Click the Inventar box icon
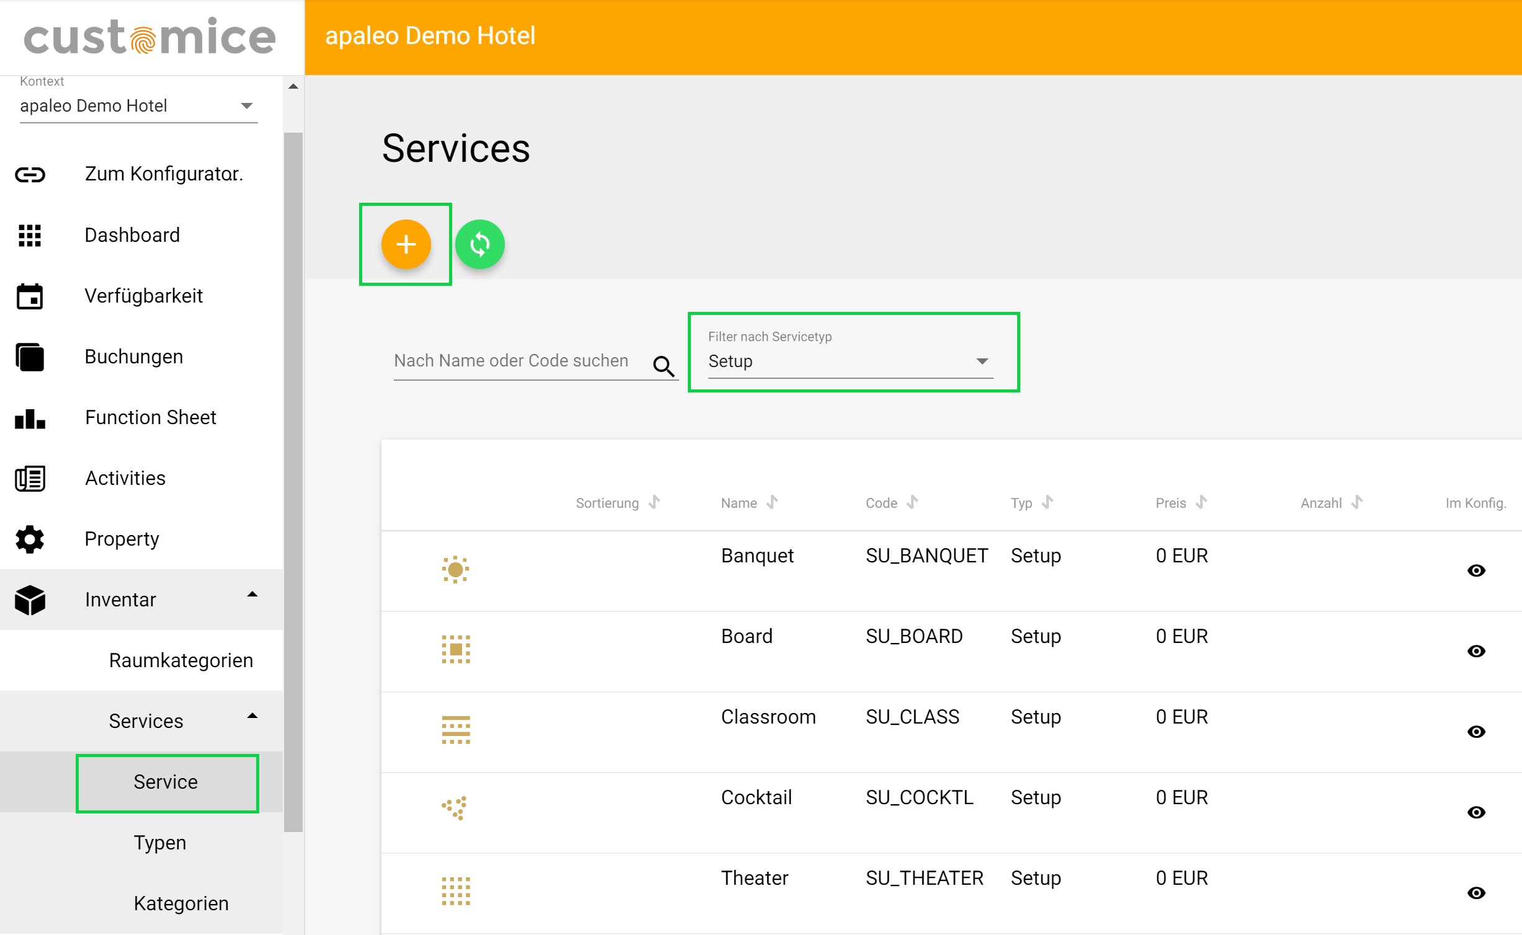The image size is (1522, 935). [x=30, y=600]
